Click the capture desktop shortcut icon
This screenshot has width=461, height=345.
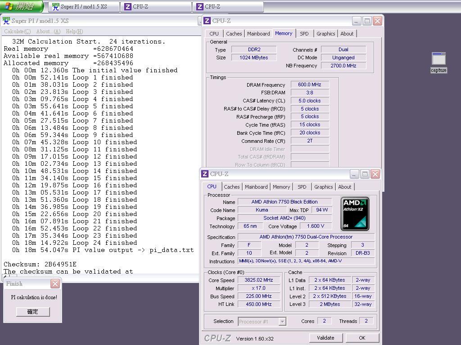438,62
